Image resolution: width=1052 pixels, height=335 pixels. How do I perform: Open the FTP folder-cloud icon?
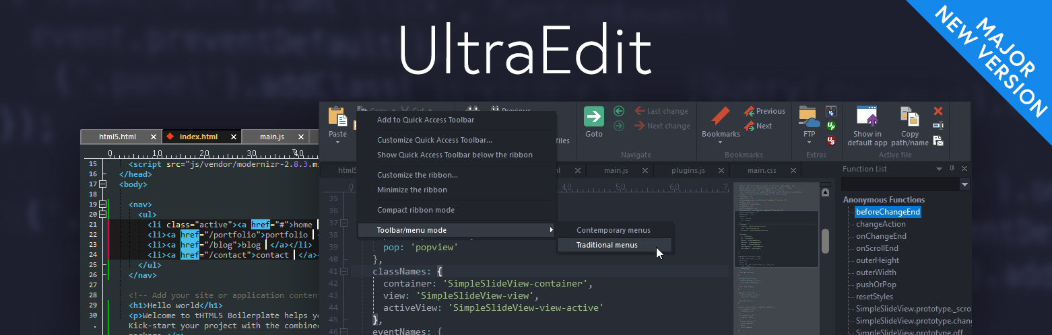[809, 116]
